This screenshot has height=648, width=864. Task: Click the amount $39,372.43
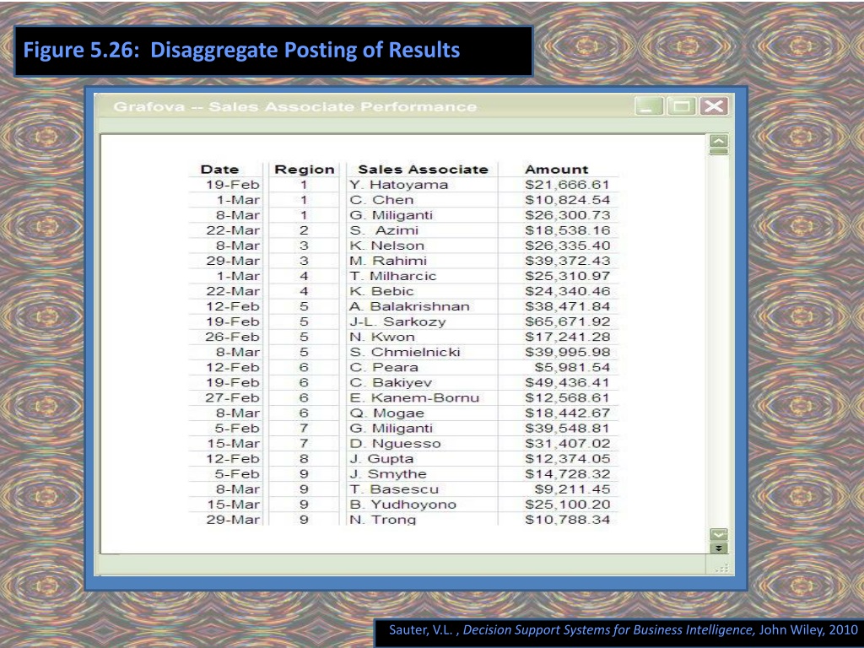[x=567, y=261]
